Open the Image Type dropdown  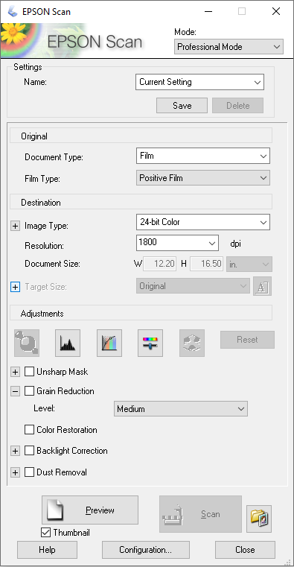pyautogui.click(x=203, y=222)
